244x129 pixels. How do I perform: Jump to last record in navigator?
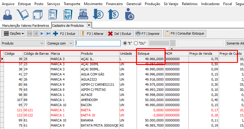(48, 34)
